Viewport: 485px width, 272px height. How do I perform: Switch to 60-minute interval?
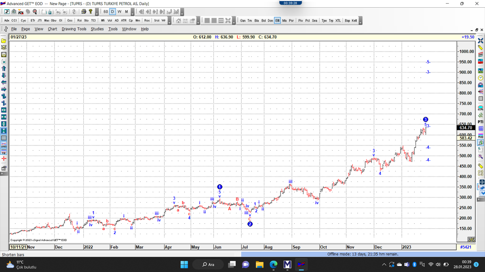(106, 11)
